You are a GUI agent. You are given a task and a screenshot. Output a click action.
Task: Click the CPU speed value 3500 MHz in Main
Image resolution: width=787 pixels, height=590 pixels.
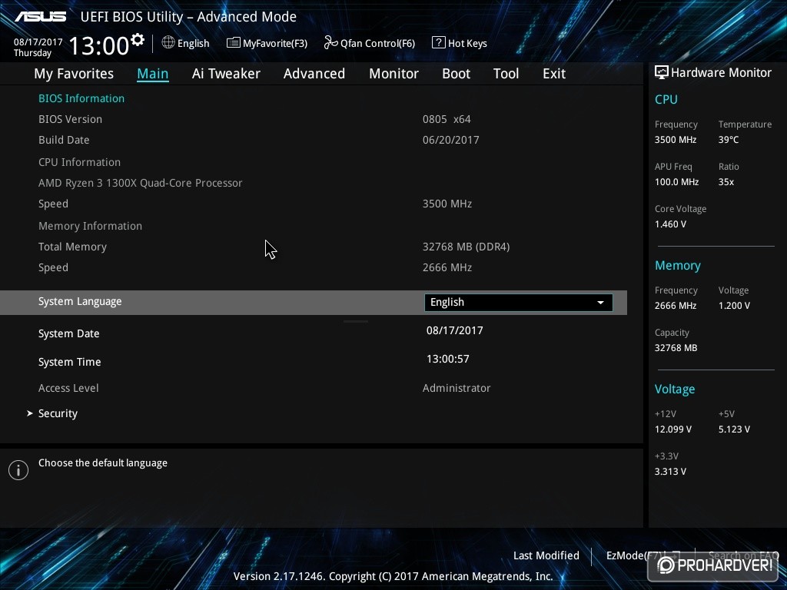[x=447, y=204]
